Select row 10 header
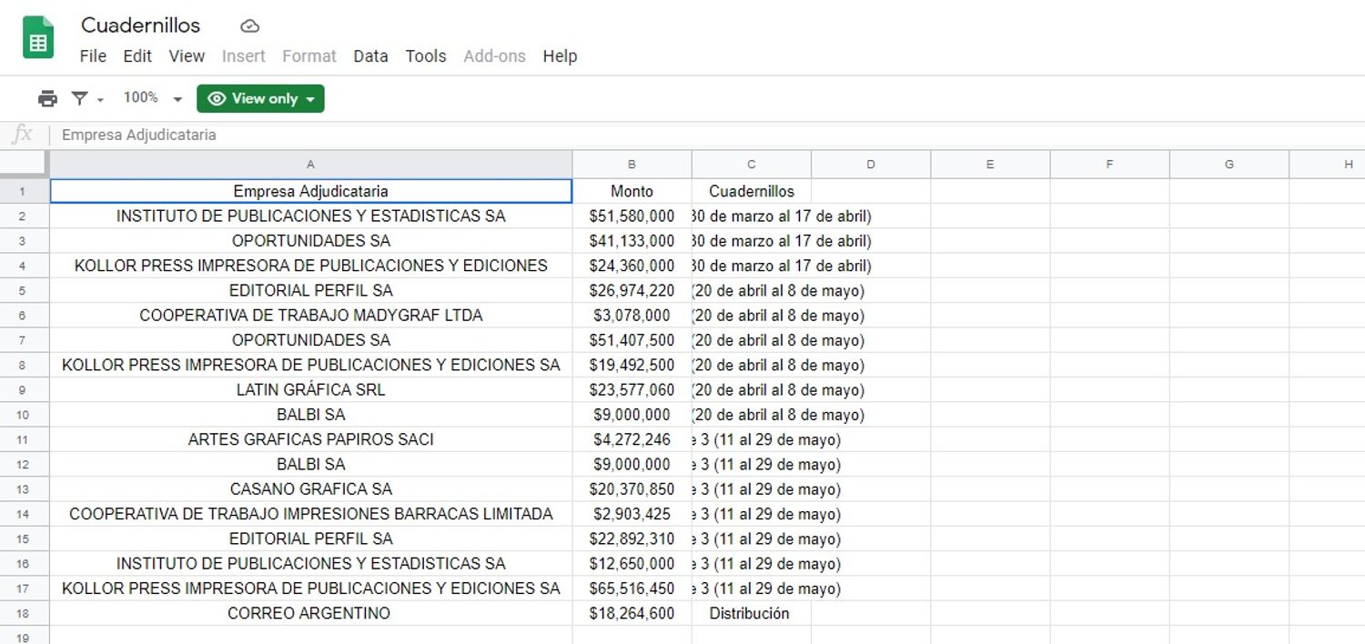This screenshot has width=1365, height=644. tap(25, 415)
